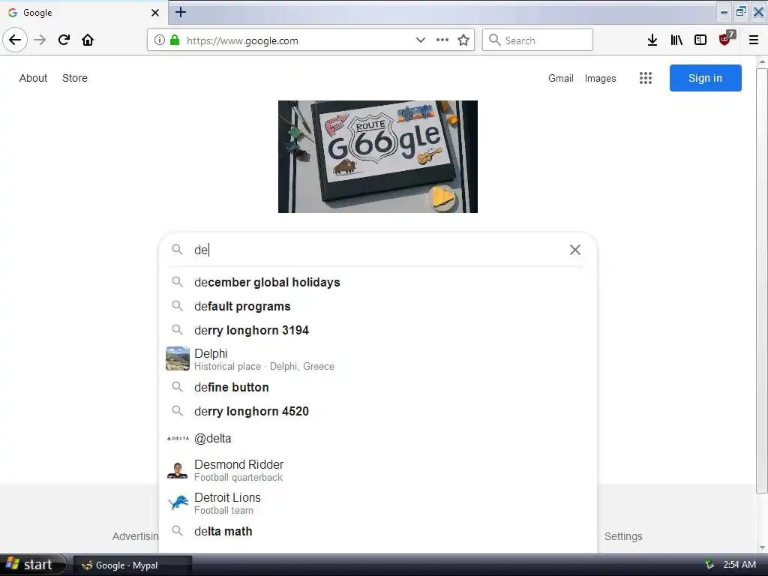This screenshot has width=768, height=576.
Task: Select suggestion december global holidays
Action: pyautogui.click(x=378, y=282)
